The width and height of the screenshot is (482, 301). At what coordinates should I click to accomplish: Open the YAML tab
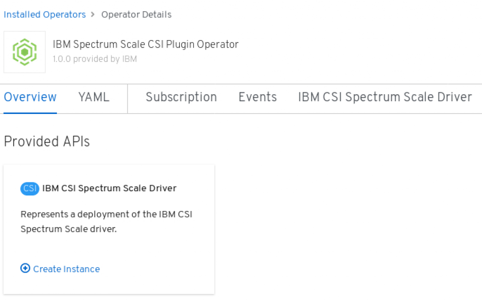pos(94,97)
